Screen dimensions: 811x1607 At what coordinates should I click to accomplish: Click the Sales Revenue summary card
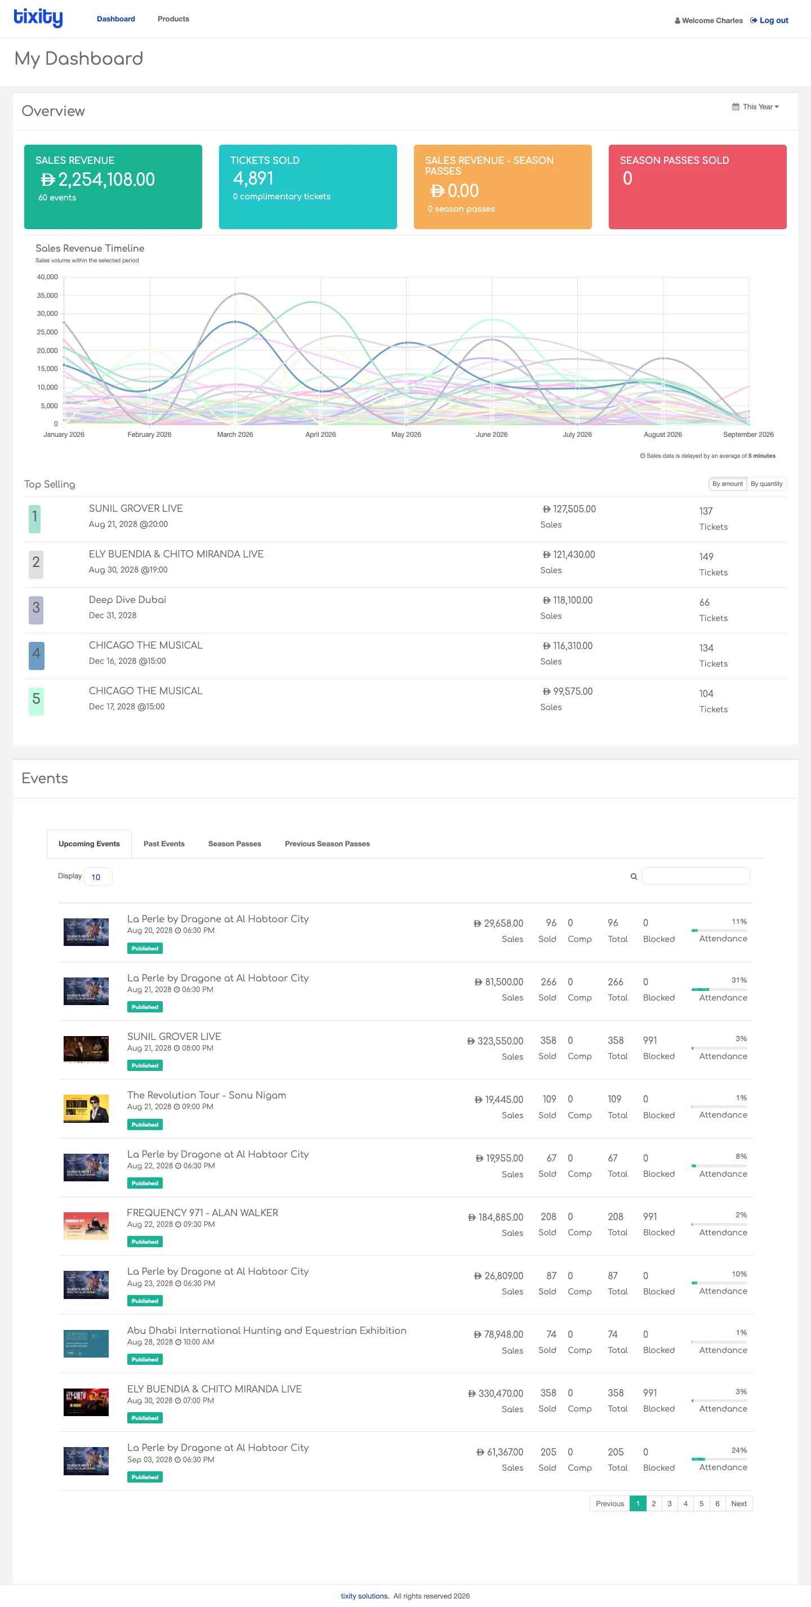click(x=113, y=186)
